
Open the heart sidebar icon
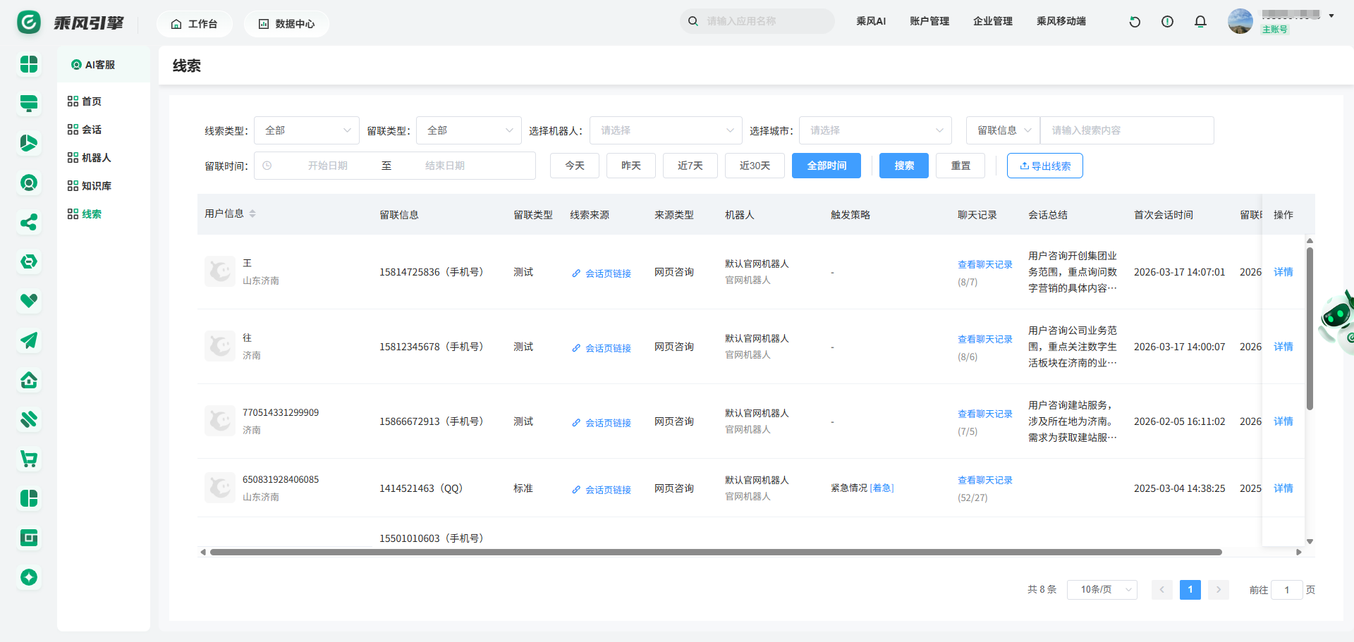(29, 301)
